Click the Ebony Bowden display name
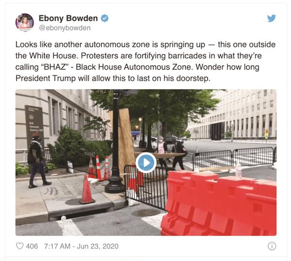The height and width of the screenshot is (261, 291). click(x=68, y=18)
